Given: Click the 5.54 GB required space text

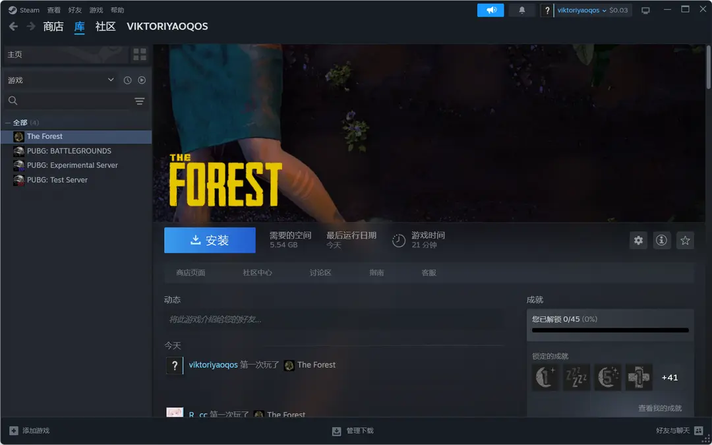Looking at the screenshot, I should pyautogui.click(x=283, y=245).
